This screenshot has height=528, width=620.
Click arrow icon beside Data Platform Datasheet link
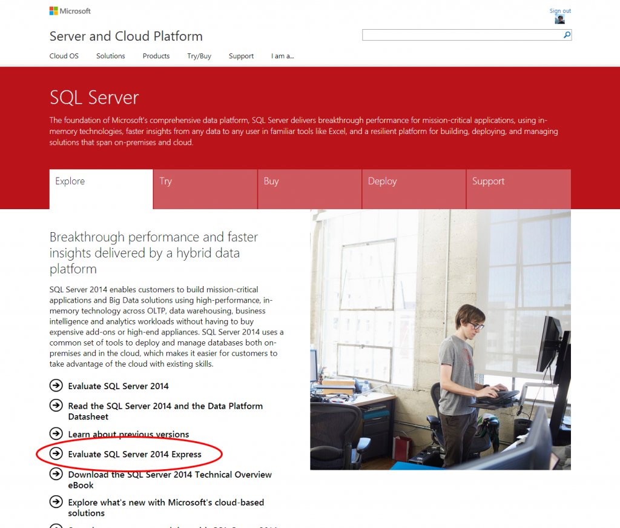pos(56,405)
